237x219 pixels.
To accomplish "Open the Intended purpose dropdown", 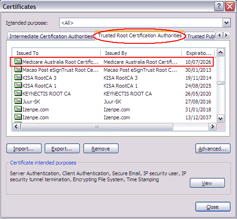I will pyautogui.click(x=226, y=23).
